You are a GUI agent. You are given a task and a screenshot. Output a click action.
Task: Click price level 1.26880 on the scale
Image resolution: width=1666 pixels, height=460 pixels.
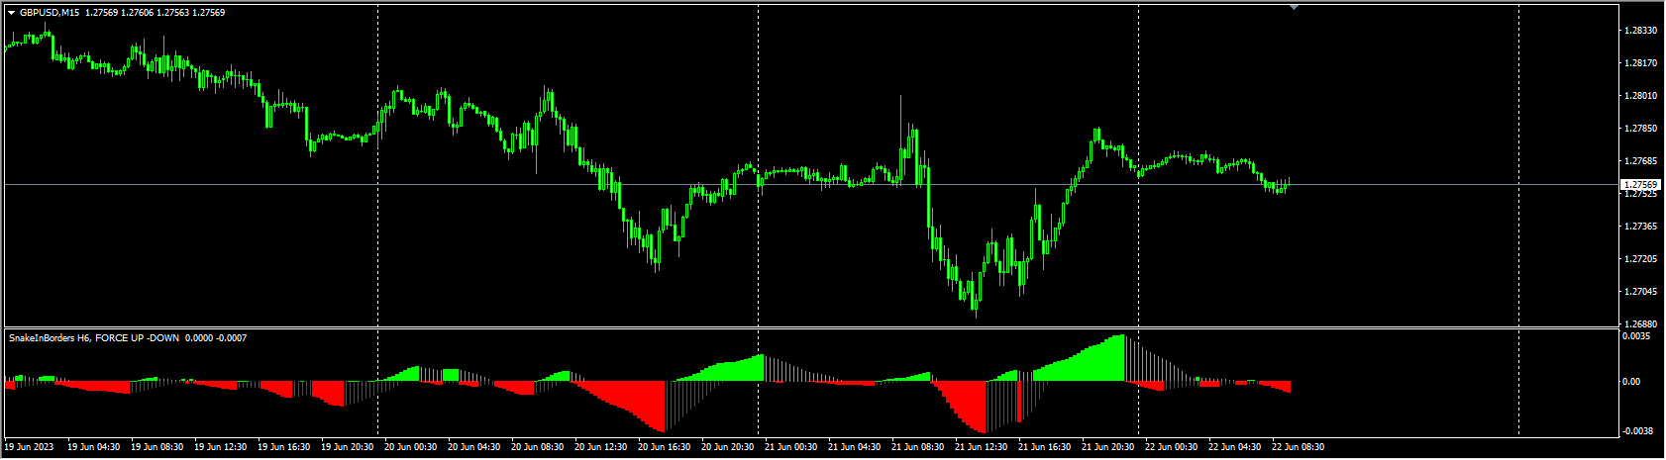coord(1642,324)
